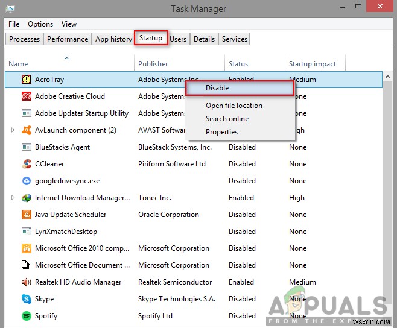Screen dimensions: 397x328
Task: Select the Adobe Creative Cloud entry
Action: pyautogui.click(x=70, y=96)
